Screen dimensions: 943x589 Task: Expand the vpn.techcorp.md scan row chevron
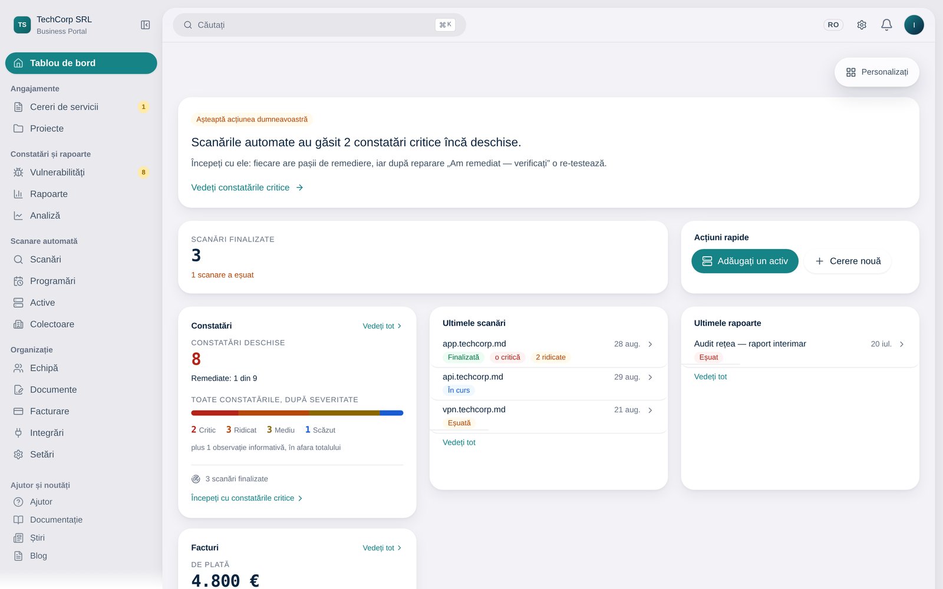tap(650, 410)
